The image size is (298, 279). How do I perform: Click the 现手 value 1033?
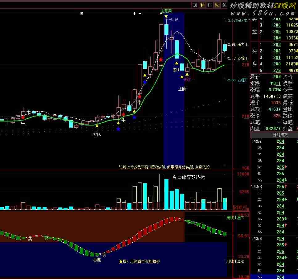tap(276, 103)
